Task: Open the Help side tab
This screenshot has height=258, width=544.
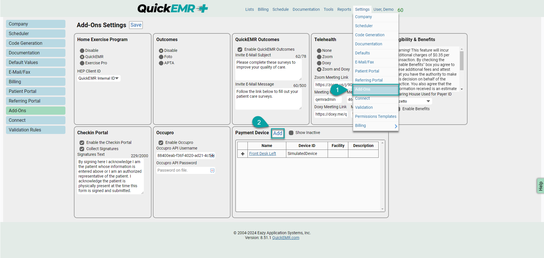Action: coord(540,186)
